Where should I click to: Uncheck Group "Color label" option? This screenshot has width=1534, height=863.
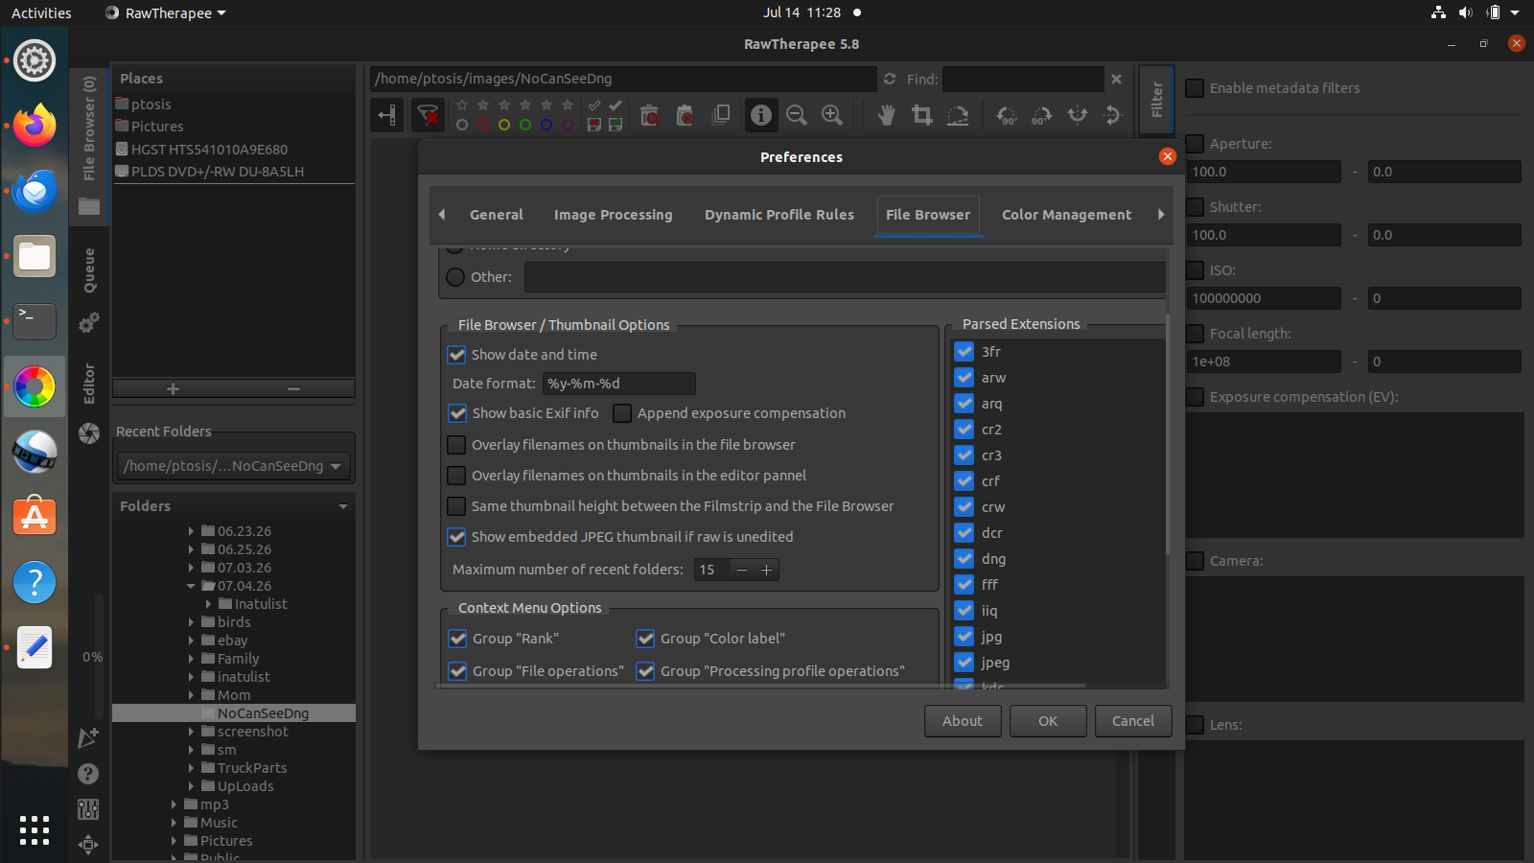pos(646,639)
